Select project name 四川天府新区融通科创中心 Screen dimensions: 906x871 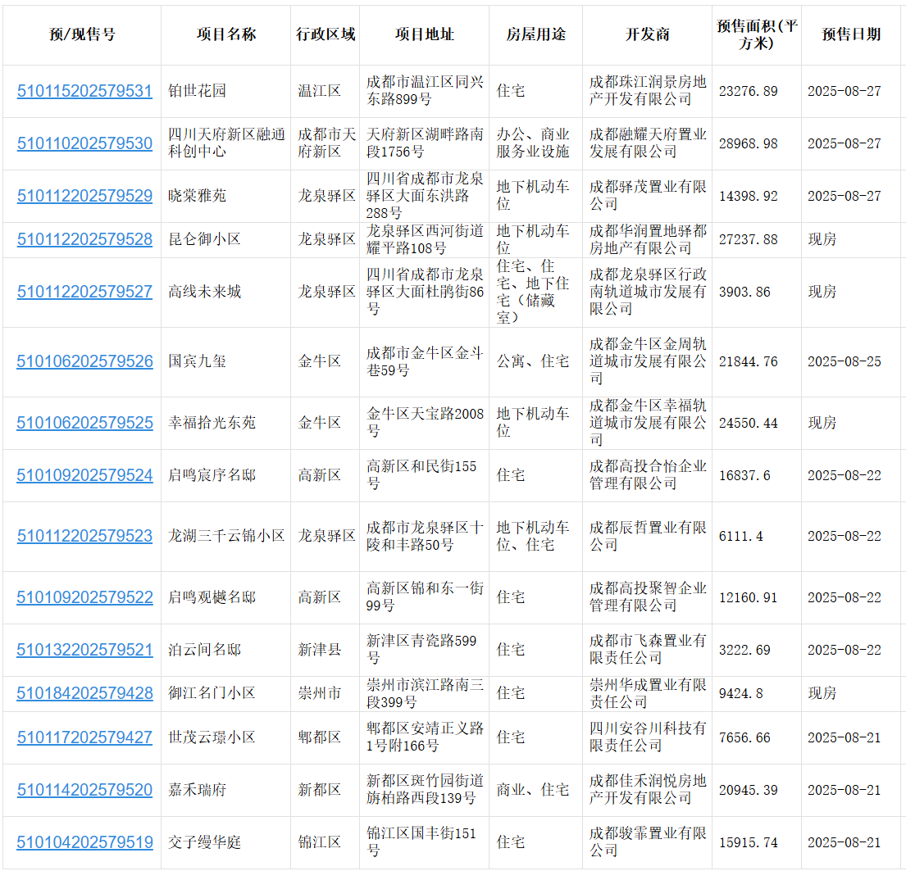tap(226, 143)
